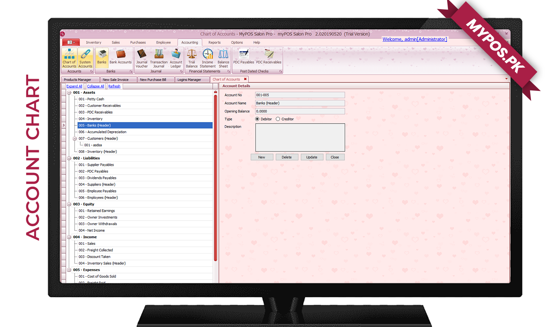The width and height of the screenshot is (548, 327).
Task: Open the Transaction Journal
Action: click(x=159, y=58)
